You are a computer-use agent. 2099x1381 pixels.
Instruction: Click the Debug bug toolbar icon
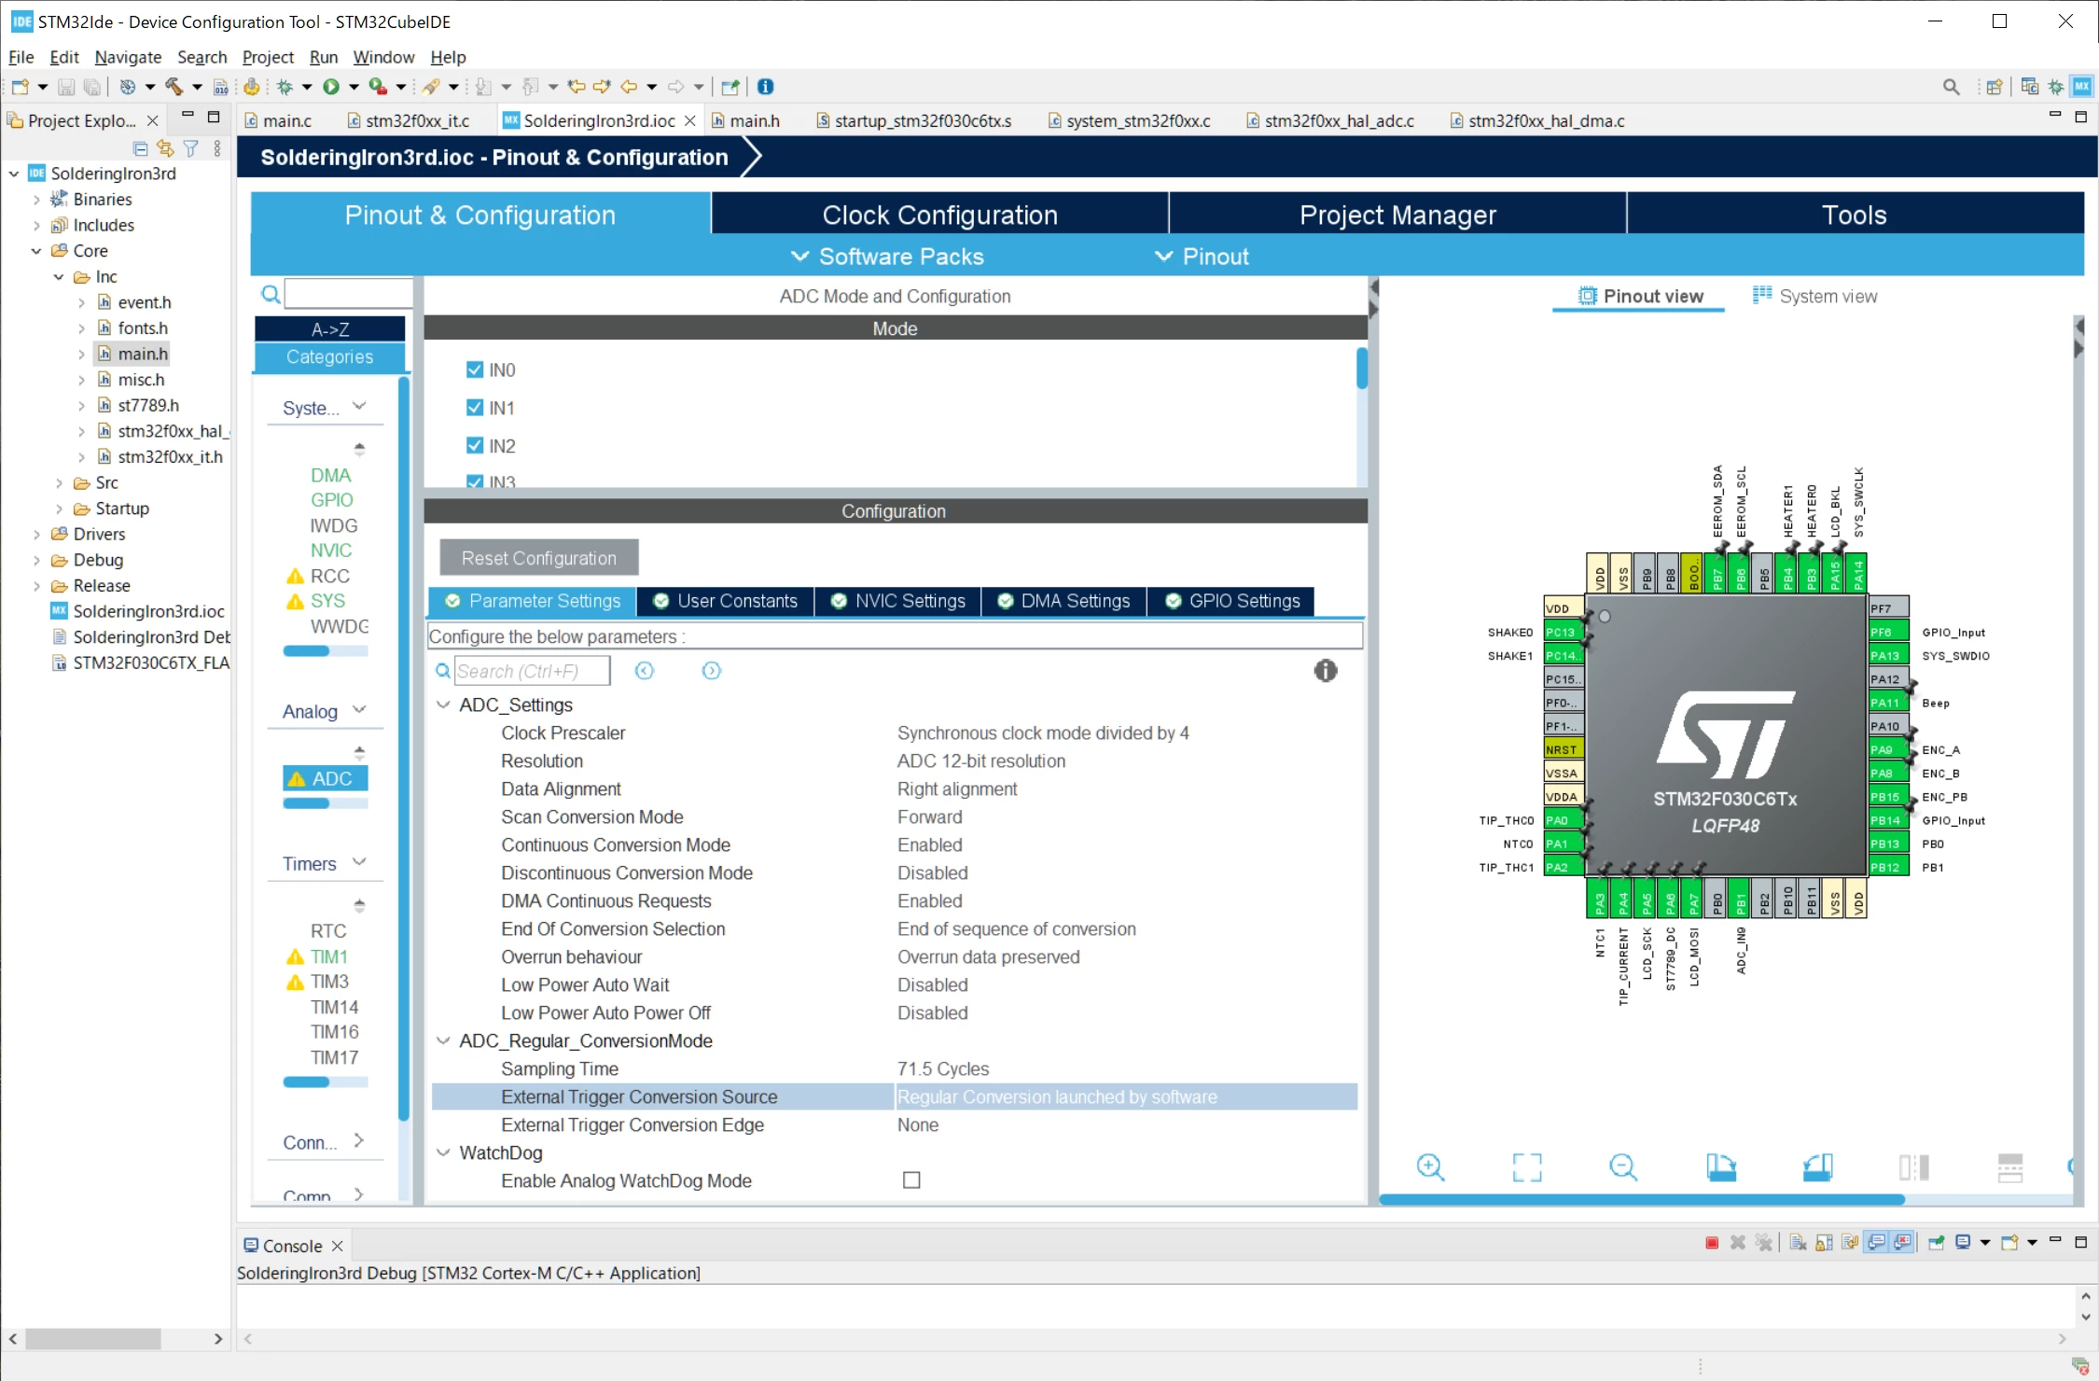coord(285,87)
